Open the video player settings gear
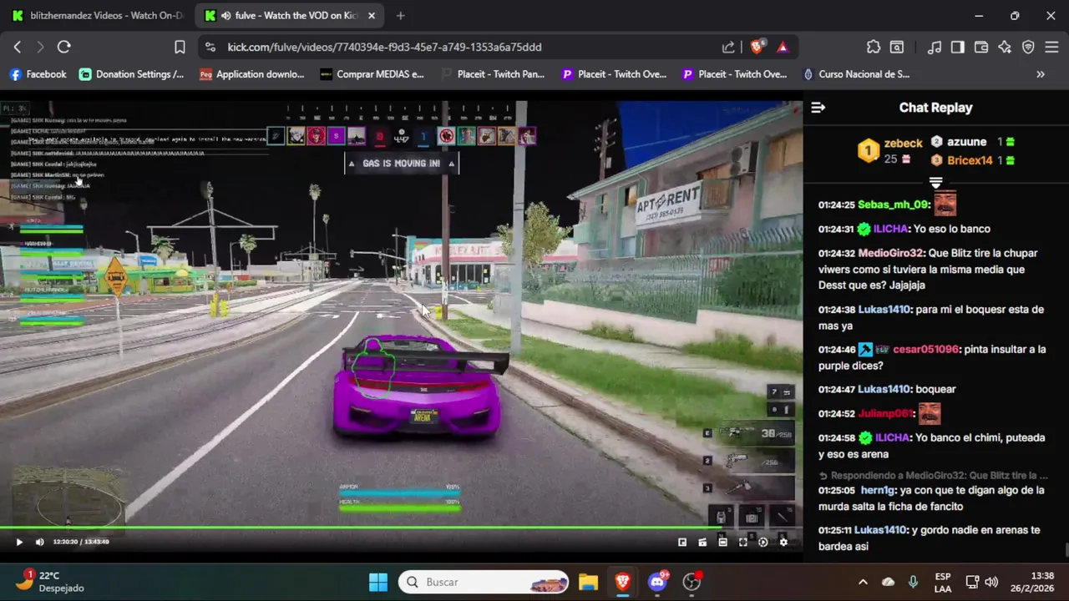This screenshot has width=1069, height=601. pos(783,542)
